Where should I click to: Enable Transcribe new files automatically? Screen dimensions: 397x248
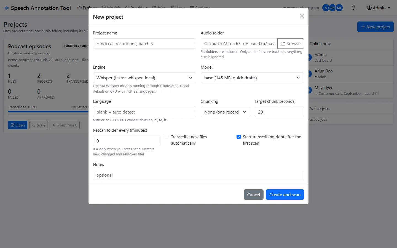click(x=167, y=137)
